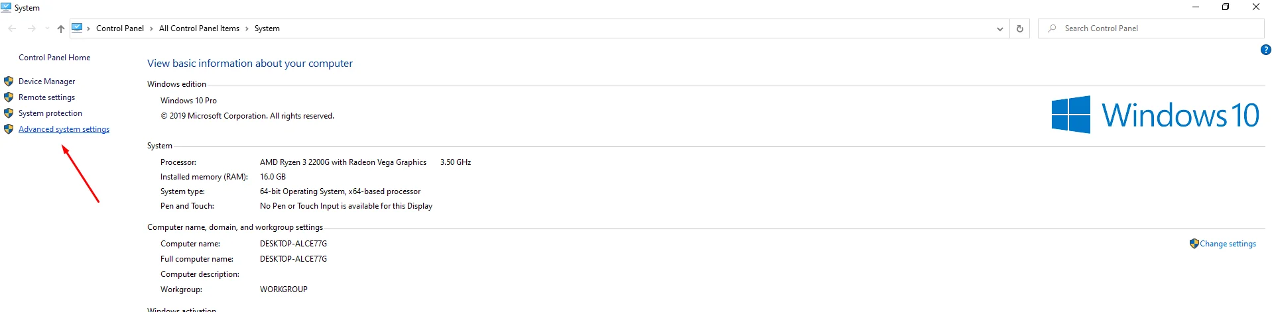Click the shield icon beside System protection

[x=9, y=113]
